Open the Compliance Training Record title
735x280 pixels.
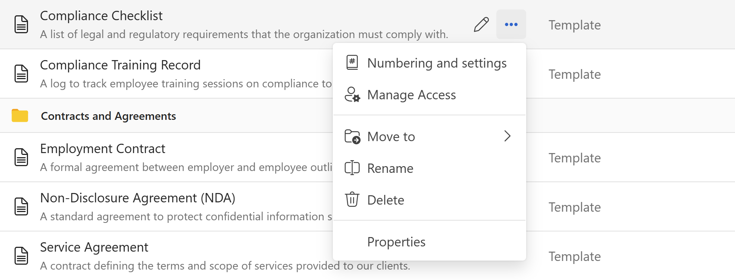(120, 65)
